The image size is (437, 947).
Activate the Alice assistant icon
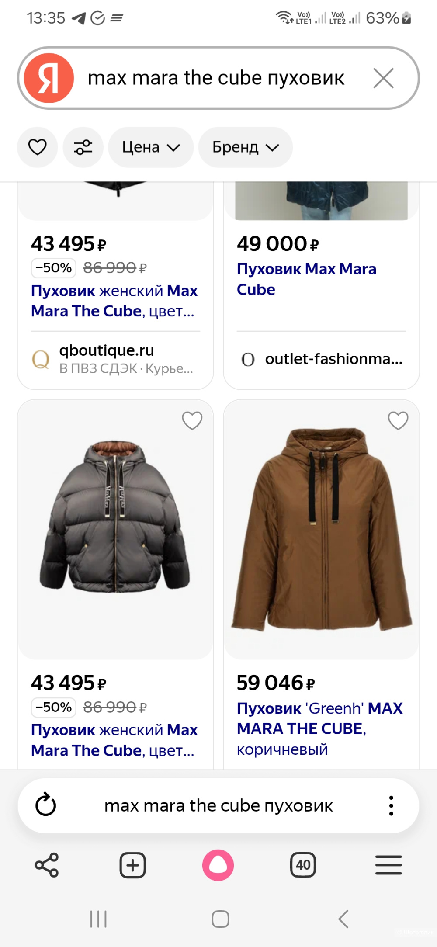(x=218, y=865)
